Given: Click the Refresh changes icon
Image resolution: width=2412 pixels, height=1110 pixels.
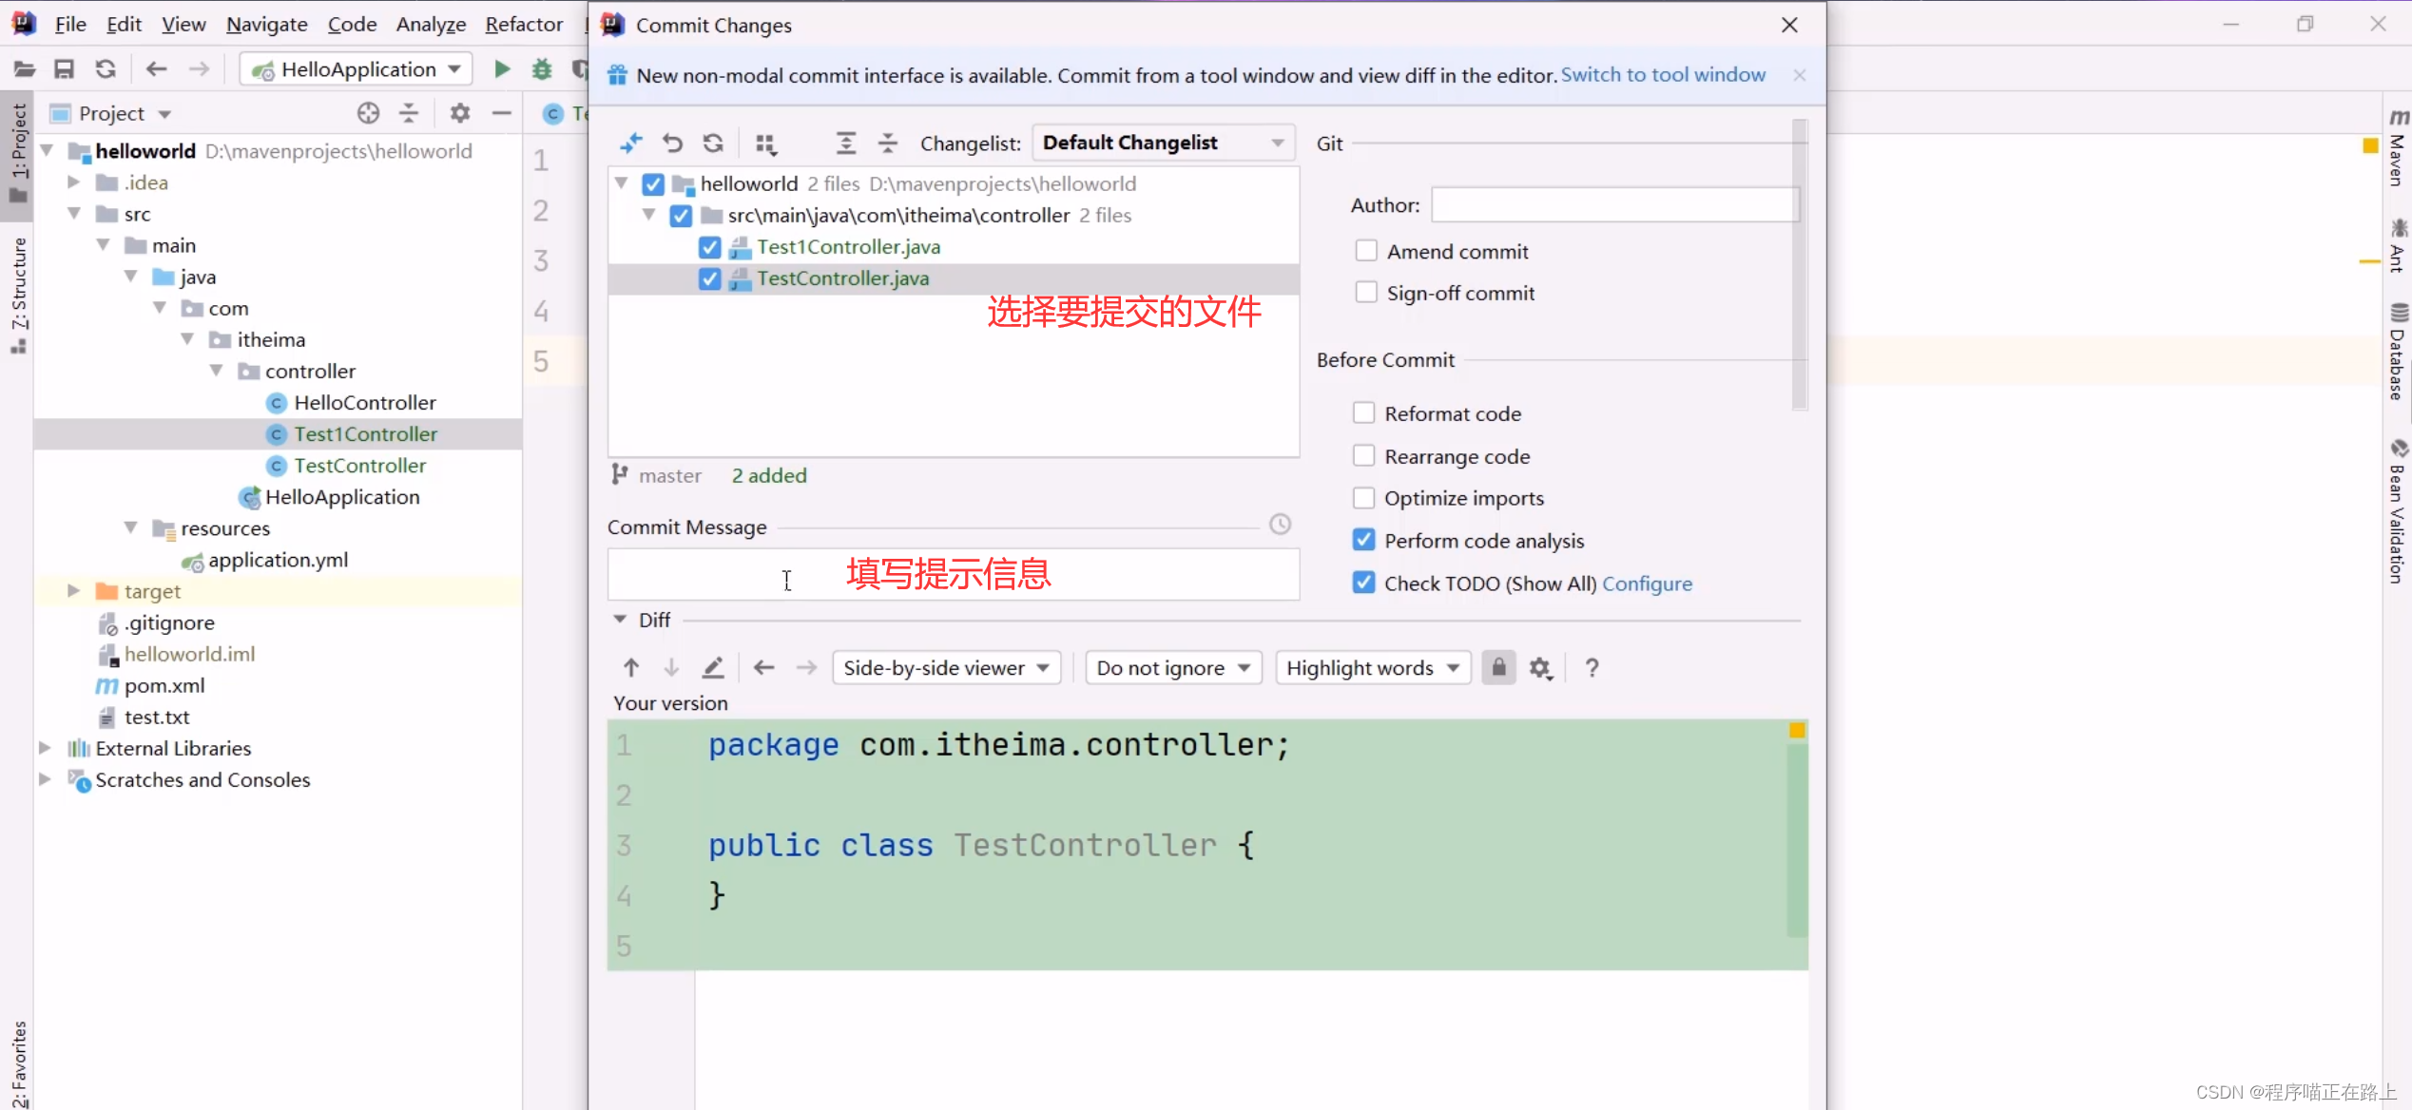Looking at the screenshot, I should [713, 144].
